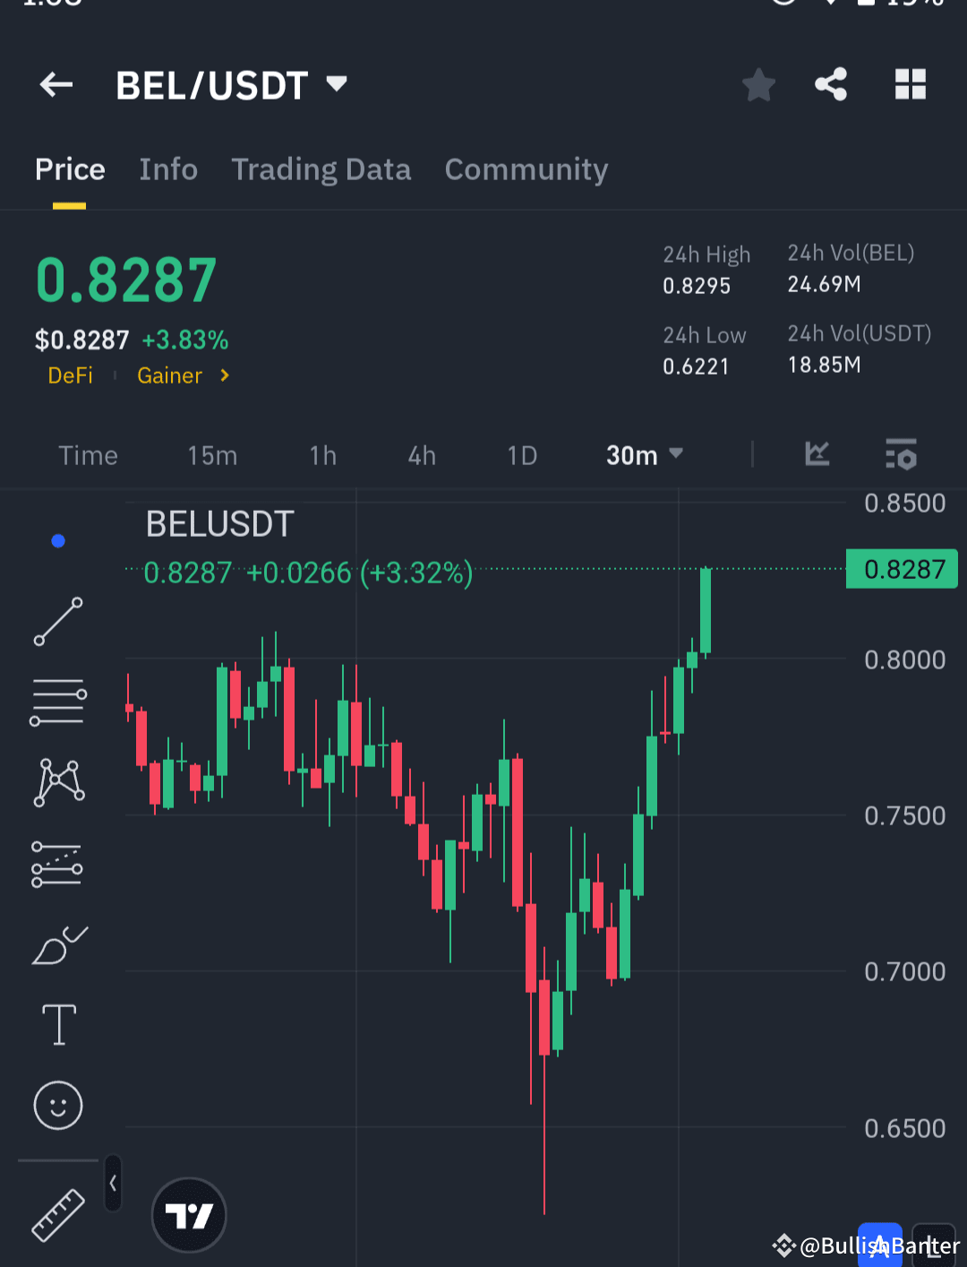The width and height of the screenshot is (967, 1267).
Task: Open the indicators settings icon
Action: 901,455
